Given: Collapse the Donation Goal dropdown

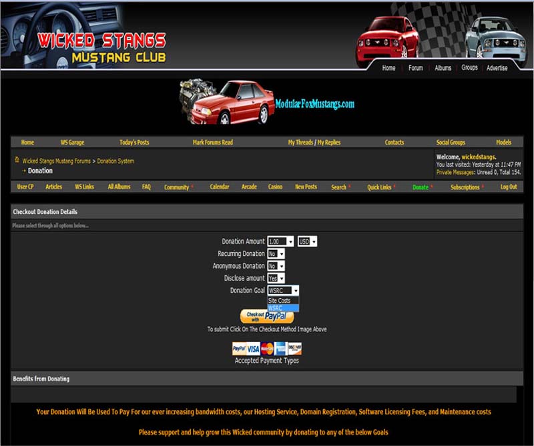Looking at the screenshot, I should point(283,291).
